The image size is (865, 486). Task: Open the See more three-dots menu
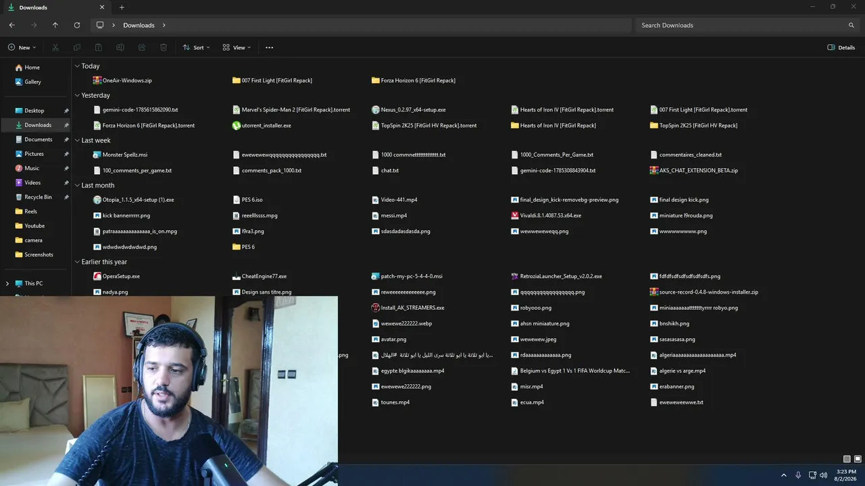[270, 47]
